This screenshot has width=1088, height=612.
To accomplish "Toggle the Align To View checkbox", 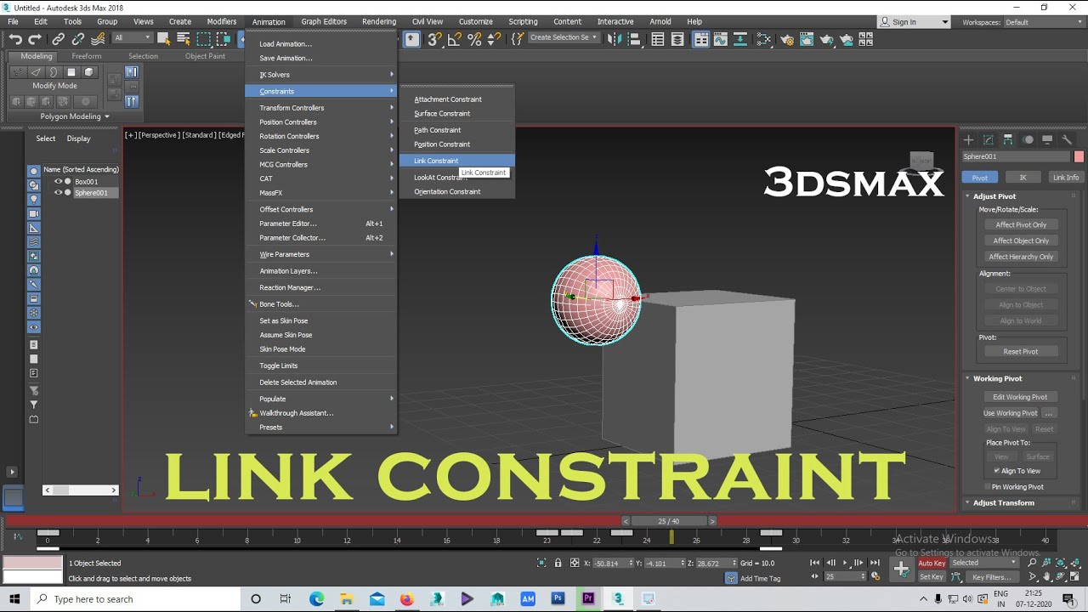I will [x=997, y=471].
